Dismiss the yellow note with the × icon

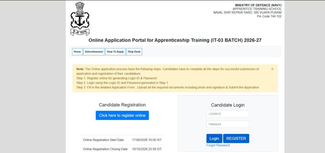(272, 69)
